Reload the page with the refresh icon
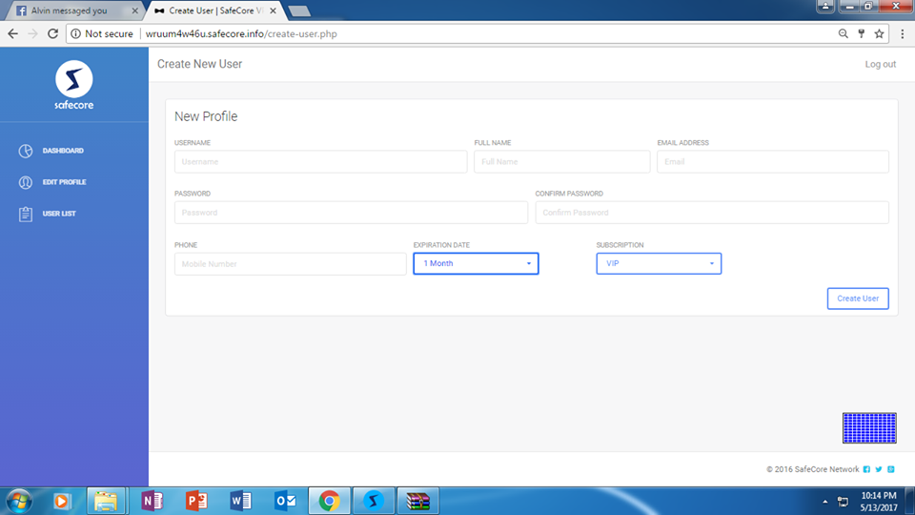This screenshot has height=515, width=915. [x=53, y=33]
